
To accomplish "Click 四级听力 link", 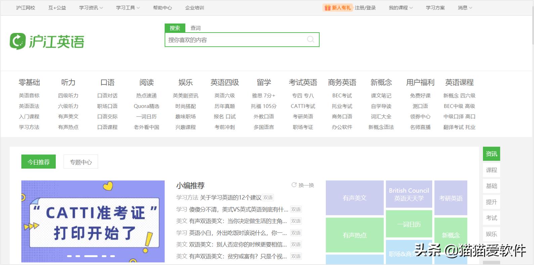I will (68, 96).
